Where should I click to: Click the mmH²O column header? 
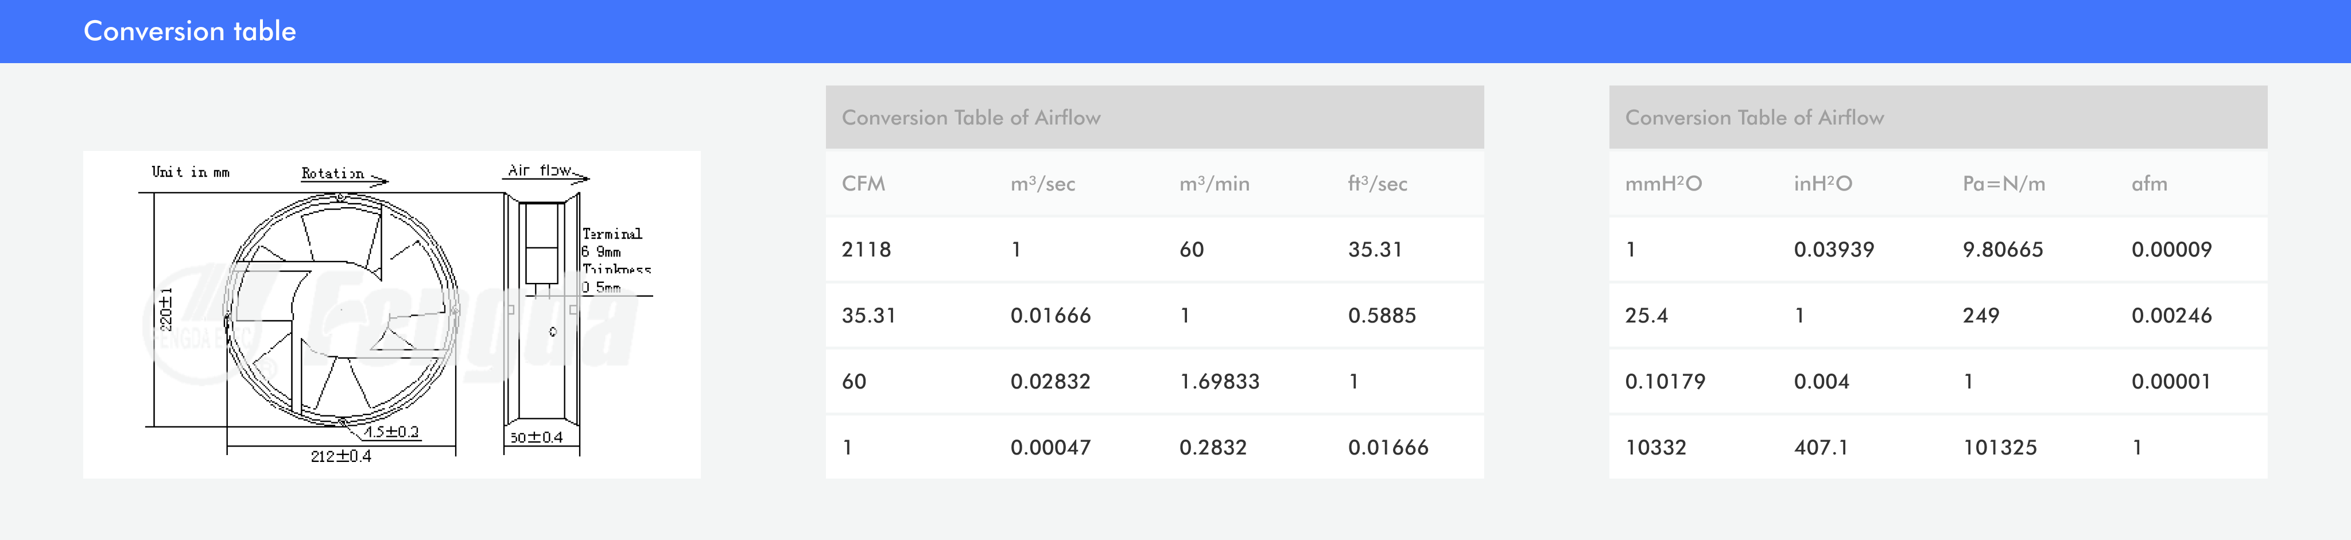pos(1663,183)
